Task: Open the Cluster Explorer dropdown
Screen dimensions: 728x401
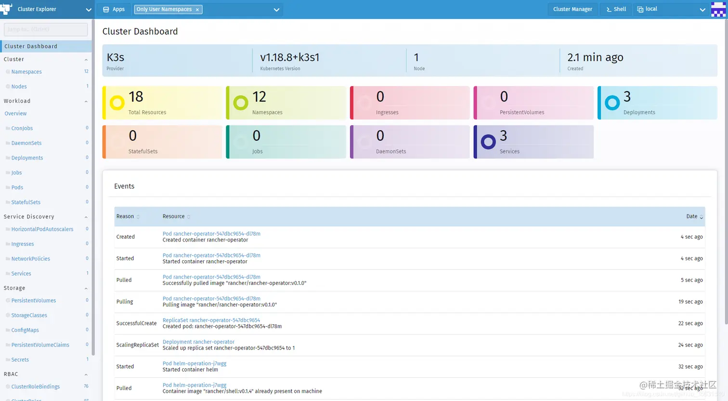Action: point(88,10)
